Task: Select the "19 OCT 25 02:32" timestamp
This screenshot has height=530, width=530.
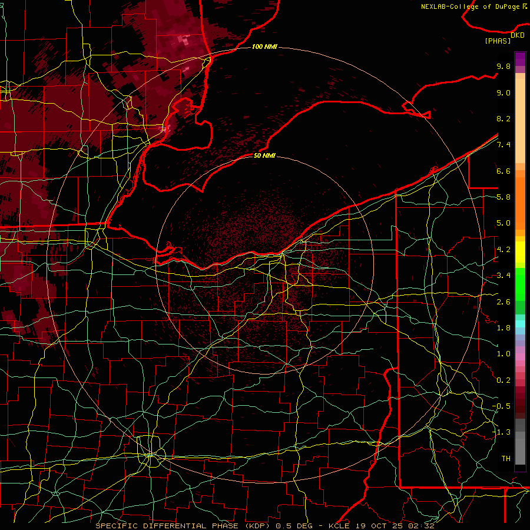Action: coord(395,526)
